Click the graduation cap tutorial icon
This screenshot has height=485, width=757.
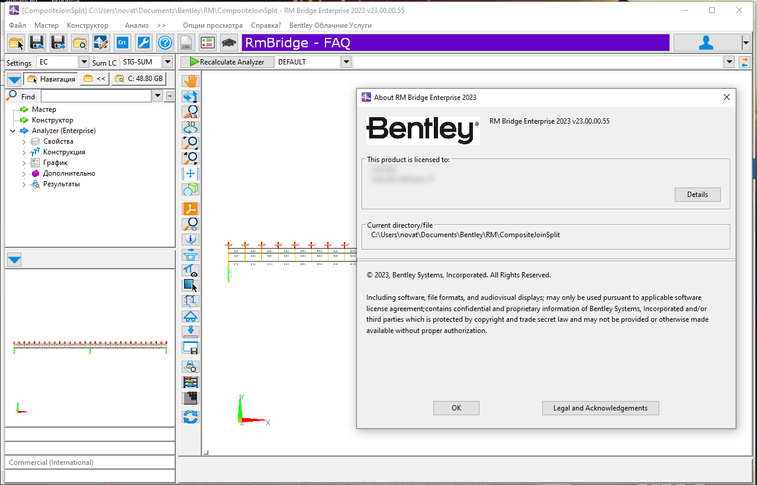(x=229, y=43)
